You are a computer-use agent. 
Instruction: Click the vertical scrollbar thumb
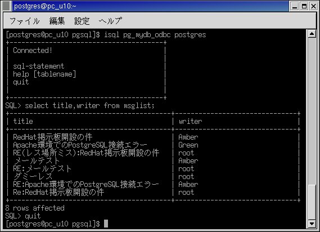[x=312, y=202]
